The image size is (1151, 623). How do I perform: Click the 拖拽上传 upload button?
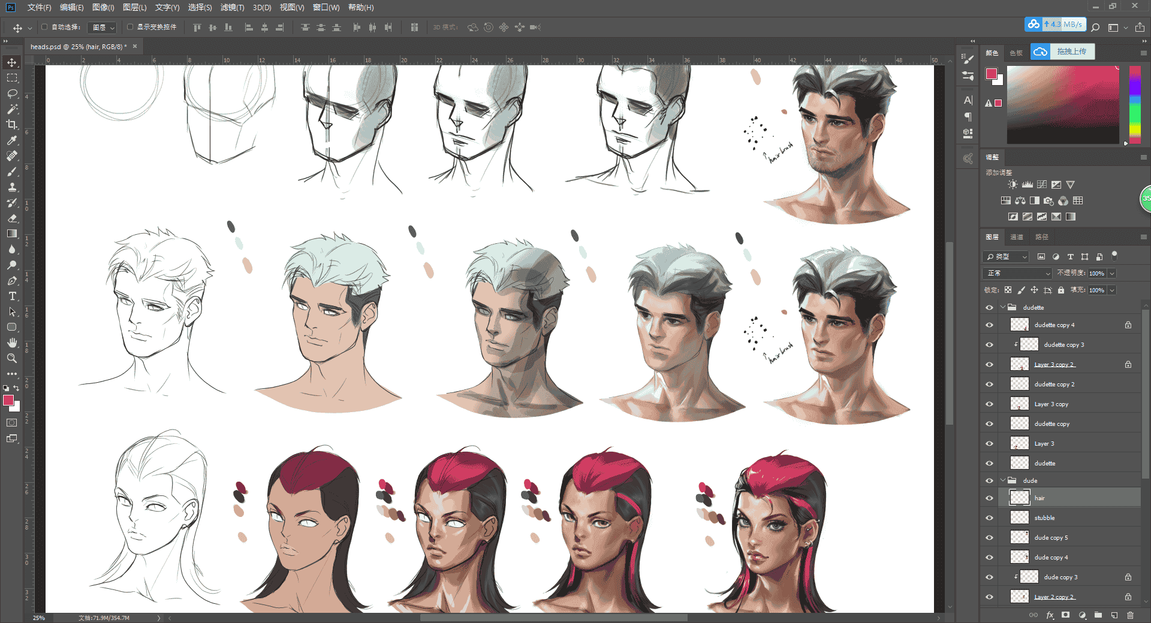click(x=1063, y=52)
